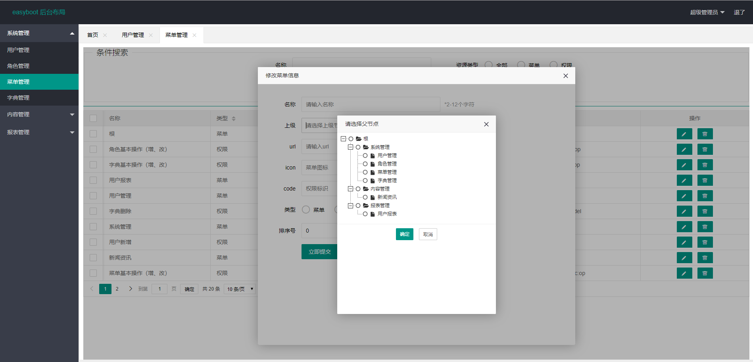The height and width of the screenshot is (362, 753).
Task: Delete the 字典删除 row
Action: [x=705, y=211]
